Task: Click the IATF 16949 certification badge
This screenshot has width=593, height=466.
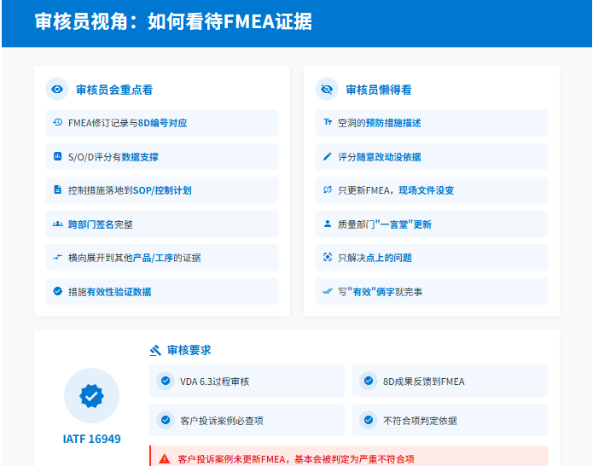Action: 91,395
